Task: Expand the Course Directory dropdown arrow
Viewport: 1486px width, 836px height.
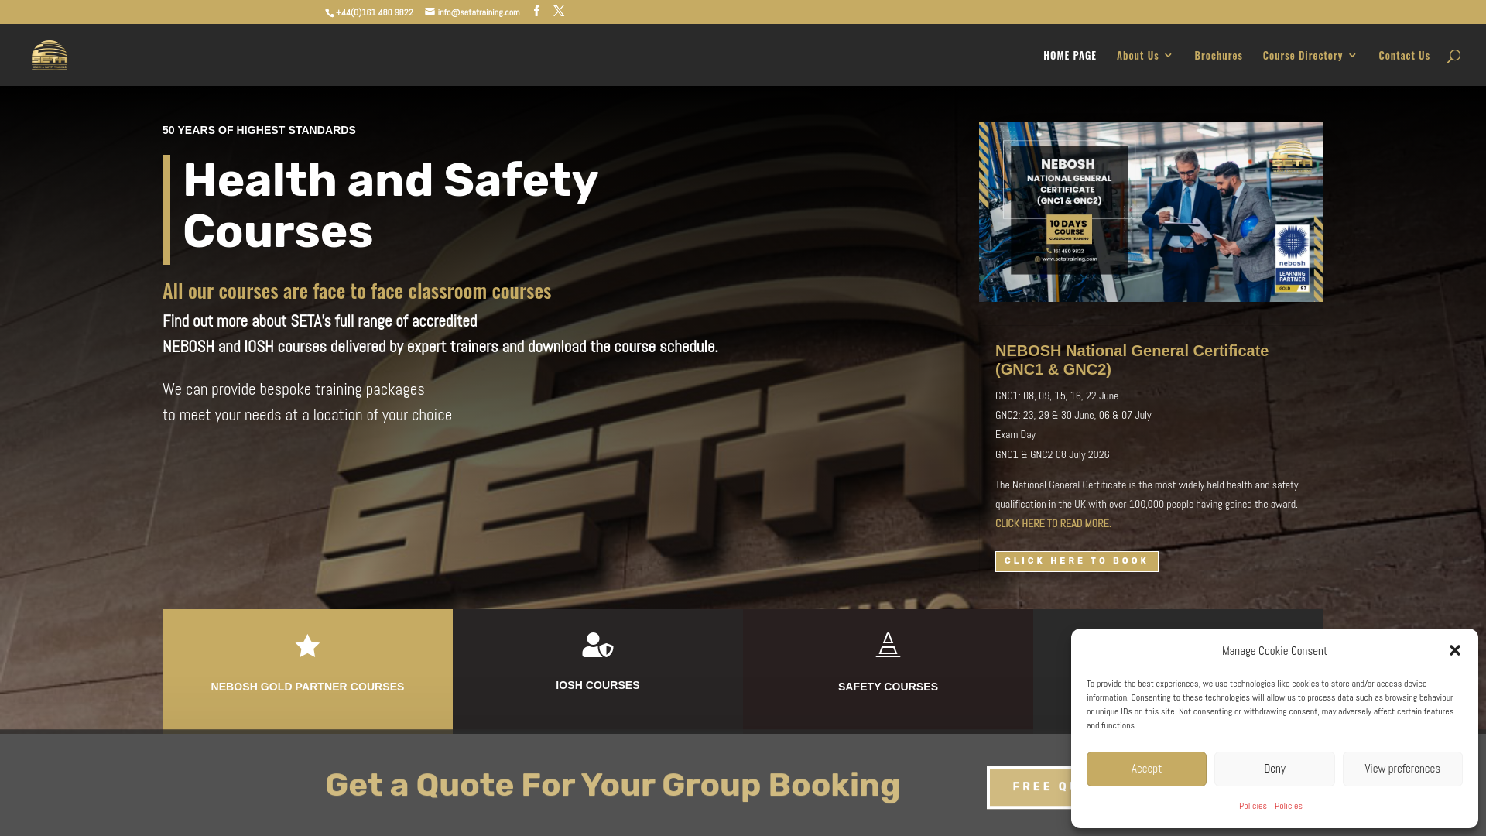Action: (1352, 55)
